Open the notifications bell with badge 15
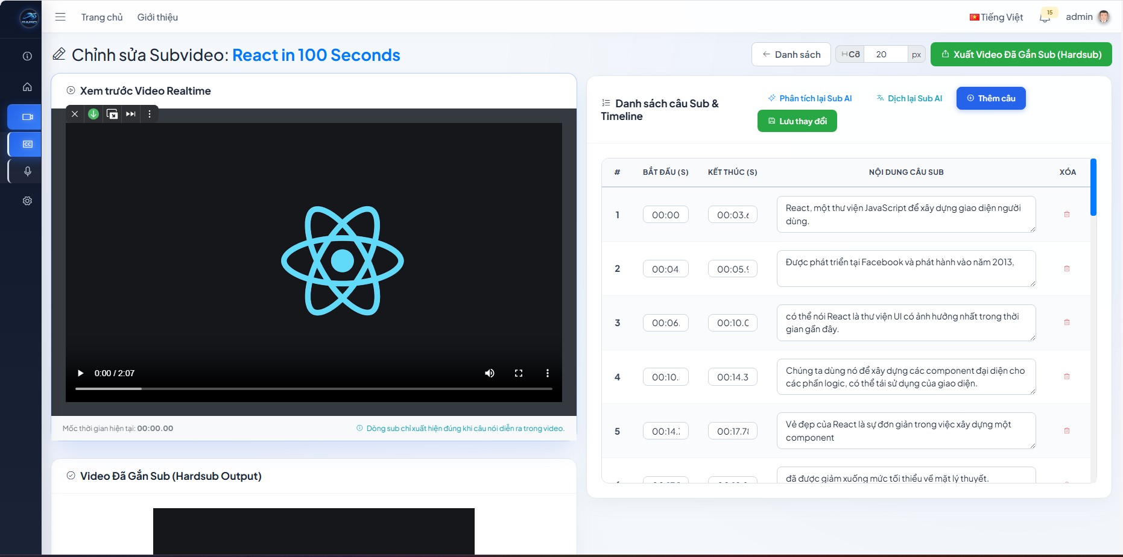This screenshot has width=1123, height=557. 1046,16
